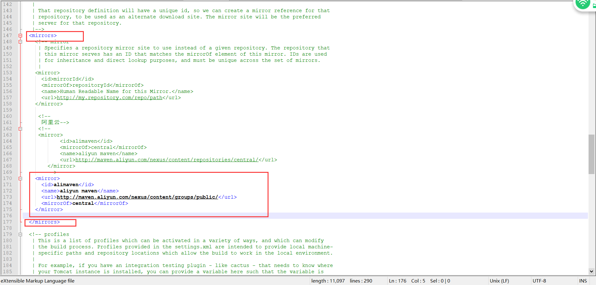Click <mirrorOf>central</mirrorOf> on line 165
This screenshot has width=596, height=285.
click(103, 147)
